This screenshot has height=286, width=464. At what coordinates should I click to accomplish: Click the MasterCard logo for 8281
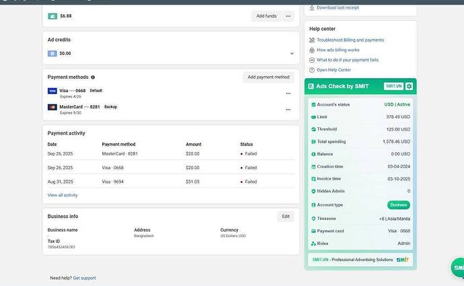pyautogui.click(x=52, y=107)
